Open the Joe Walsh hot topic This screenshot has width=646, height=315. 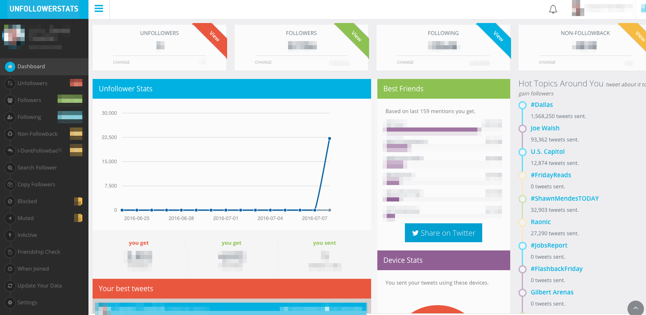coord(545,128)
